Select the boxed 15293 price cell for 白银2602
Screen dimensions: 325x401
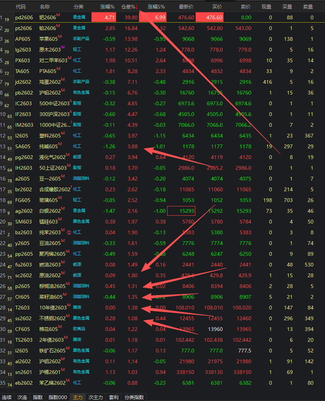(181, 211)
